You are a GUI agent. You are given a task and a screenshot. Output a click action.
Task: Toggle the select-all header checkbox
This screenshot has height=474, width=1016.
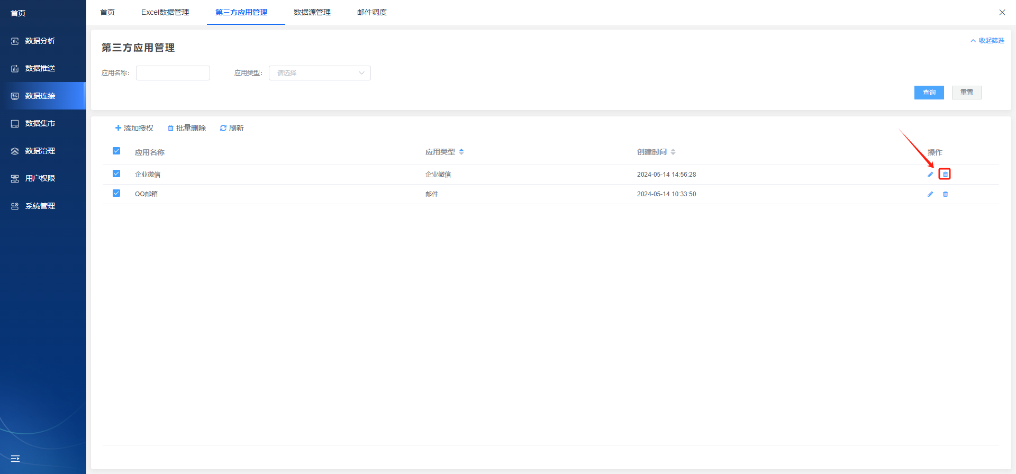(x=116, y=151)
